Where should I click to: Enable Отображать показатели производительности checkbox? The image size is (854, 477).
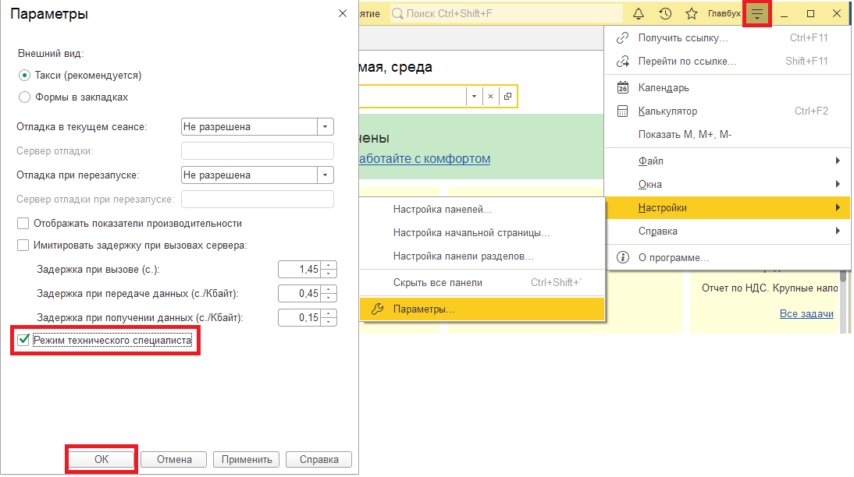[x=23, y=224]
